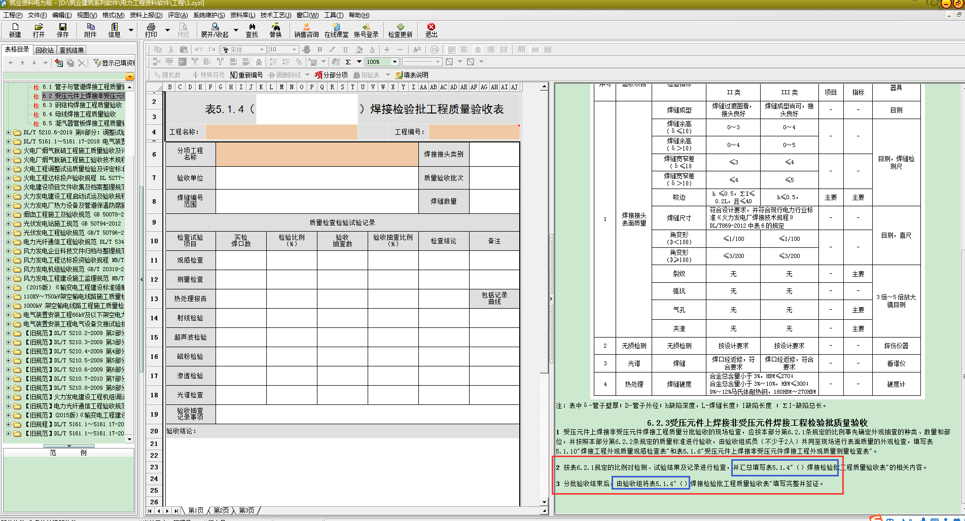This screenshot has height=521, width=965.
Task: Click the red 退出 (Exit) icon
Action: pos(431,30)
